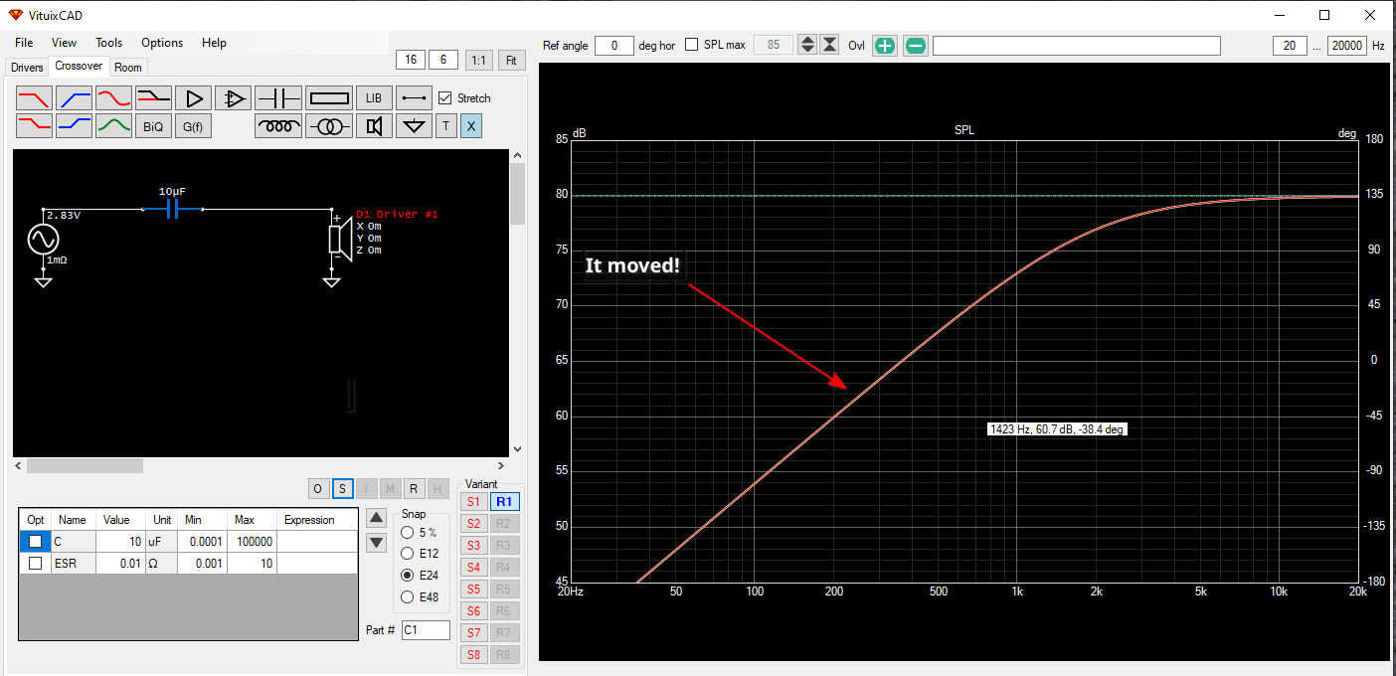Add a ground symbol
This screenshot has width=1396, height=676.
point(415,126)
